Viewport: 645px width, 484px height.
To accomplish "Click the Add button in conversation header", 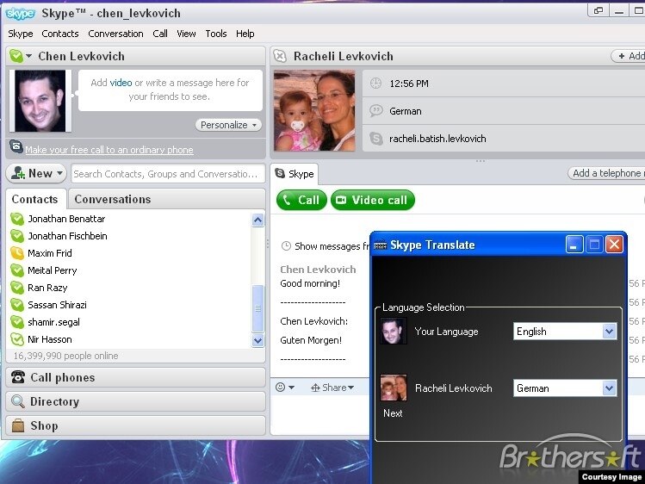I will [628, 56].
